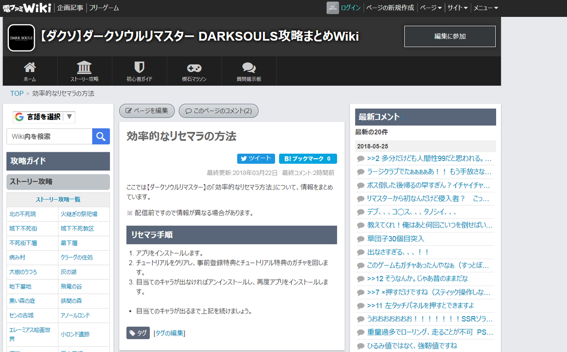Open comment starting うおおおおおおお

tap(430, 319)
